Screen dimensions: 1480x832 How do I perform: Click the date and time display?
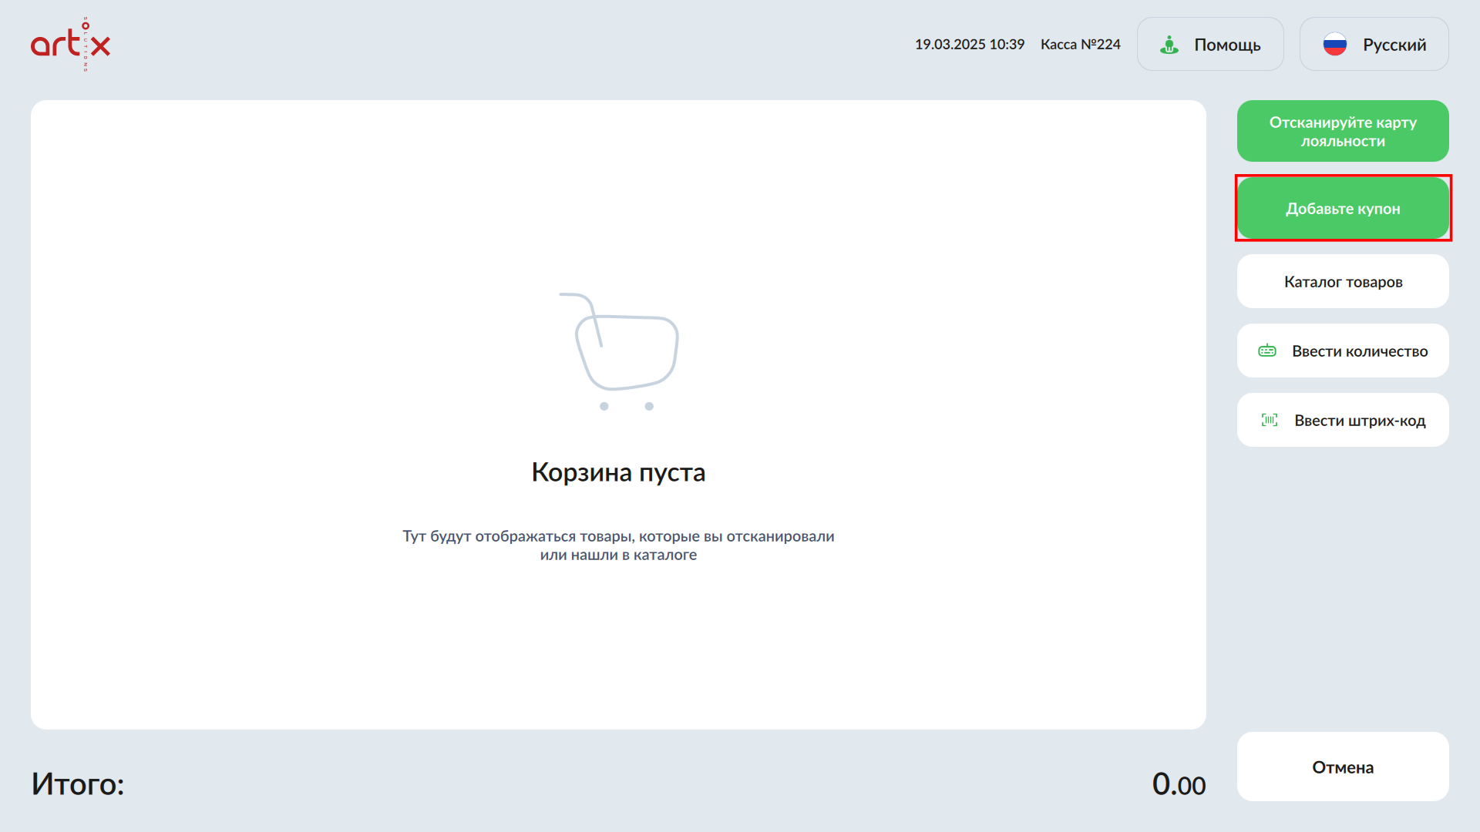pos(969,45)
